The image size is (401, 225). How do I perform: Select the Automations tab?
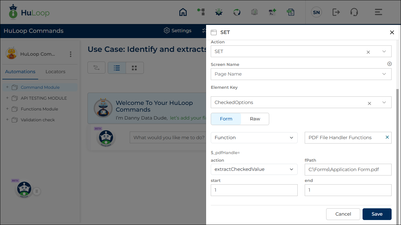point(20,72)
